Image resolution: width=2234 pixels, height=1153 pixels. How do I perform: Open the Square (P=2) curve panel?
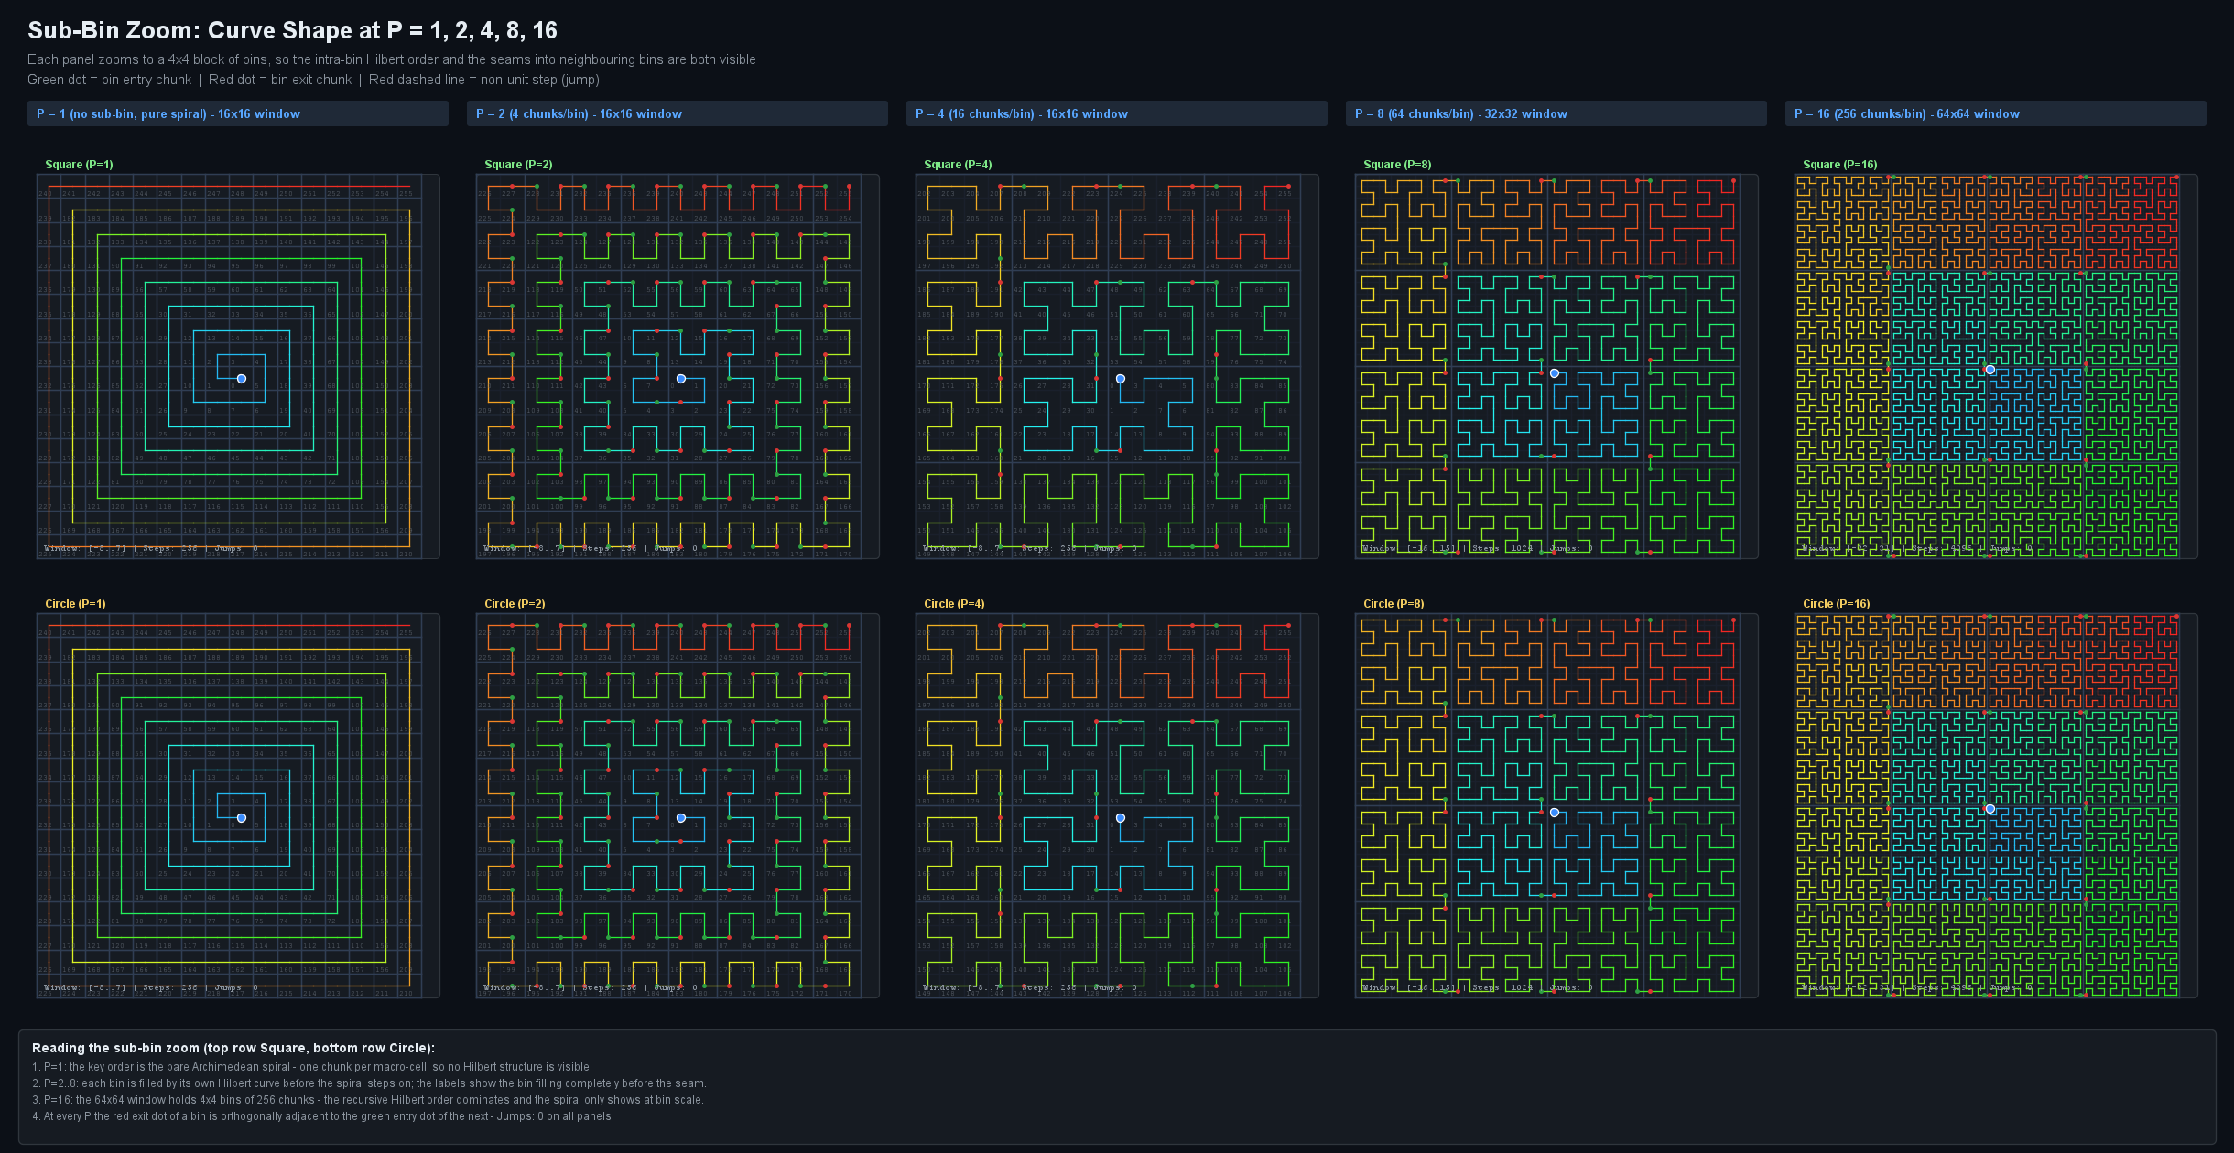click(x=678, y=366)
